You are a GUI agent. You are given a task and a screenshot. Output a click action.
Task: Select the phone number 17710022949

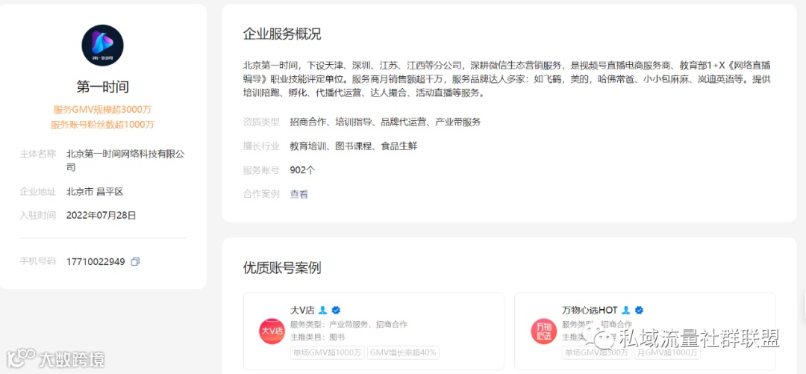(96, 262)
